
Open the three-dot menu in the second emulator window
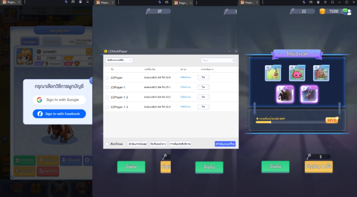pyautogui.click(x=119, y=2)
